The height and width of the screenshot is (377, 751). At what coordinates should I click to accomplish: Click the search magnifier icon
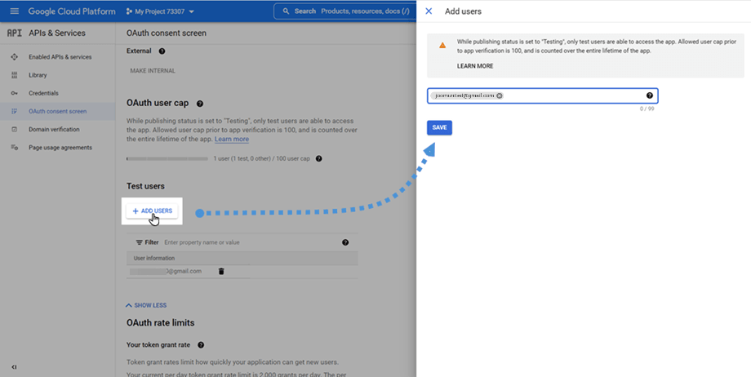286,11
